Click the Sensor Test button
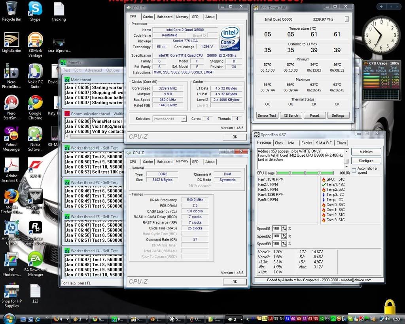This screenshot has height=324, width=405. pos(267,116)
